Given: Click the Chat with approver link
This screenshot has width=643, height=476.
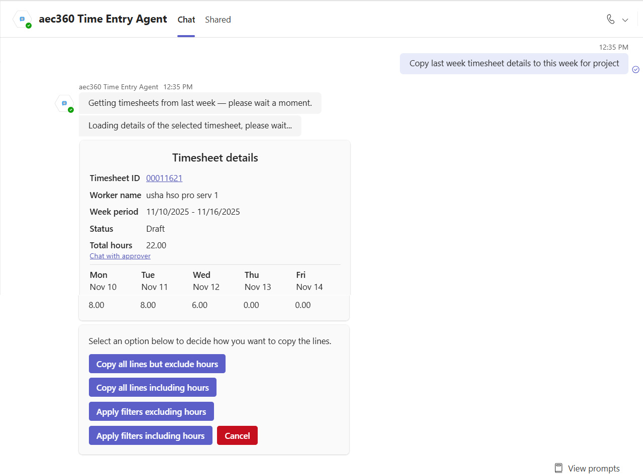Looking at the screenshot, I should tap(120, 256).
